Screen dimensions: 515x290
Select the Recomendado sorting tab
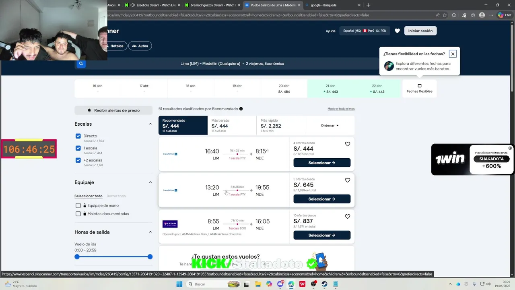(183, 125)
